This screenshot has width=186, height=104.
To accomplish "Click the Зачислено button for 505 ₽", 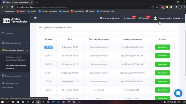I will click(162, 81).
